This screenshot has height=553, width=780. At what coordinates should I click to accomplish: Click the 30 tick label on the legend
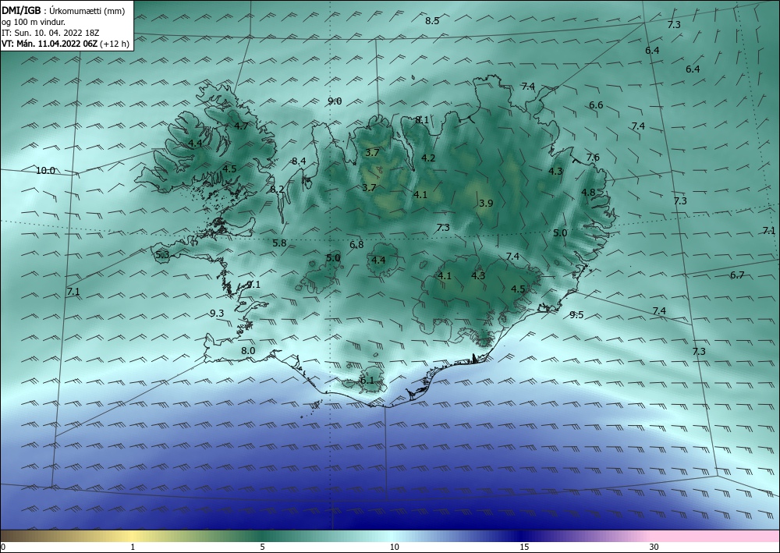tap(654, 548)
